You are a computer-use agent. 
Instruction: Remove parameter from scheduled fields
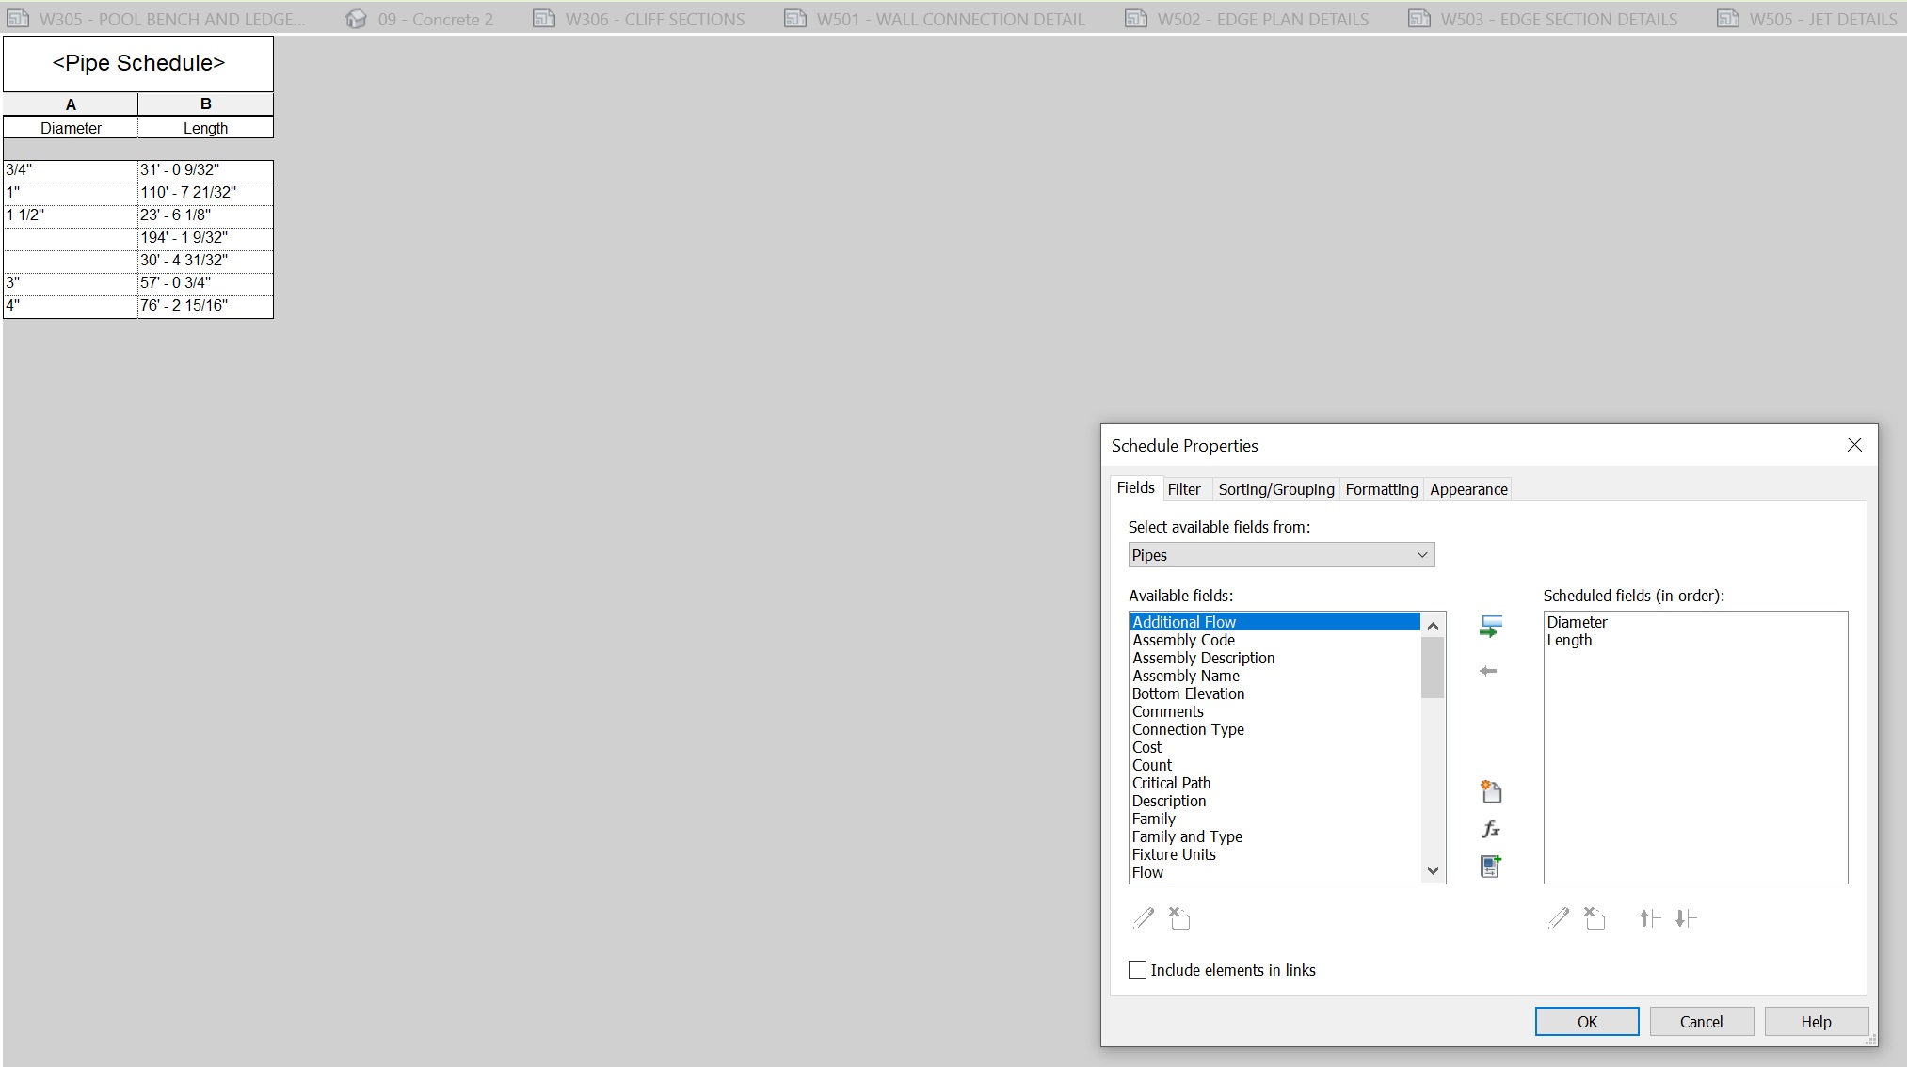1488,670
